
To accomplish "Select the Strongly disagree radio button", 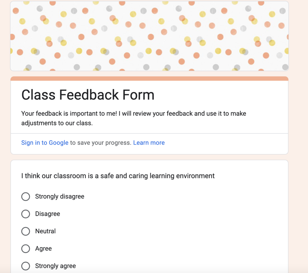I will click(26, 196).
